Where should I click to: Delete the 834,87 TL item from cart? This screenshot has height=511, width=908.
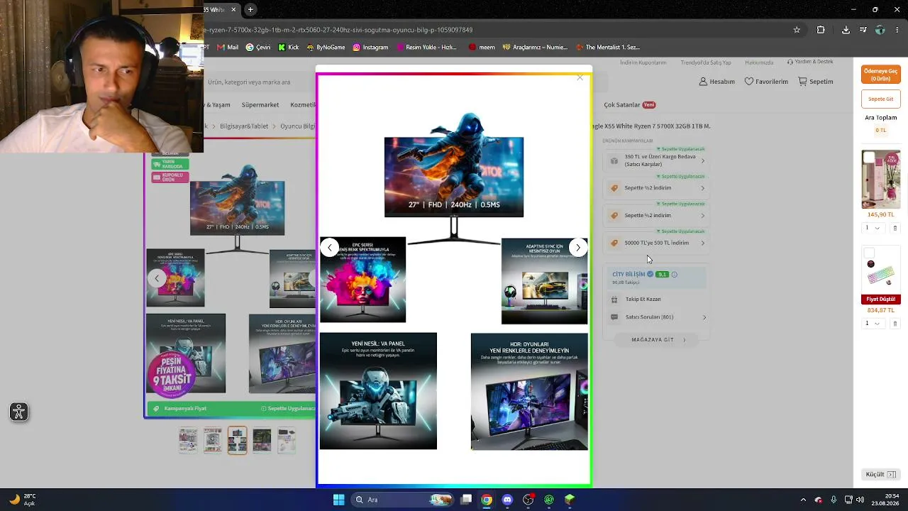[x=895, y=324]
